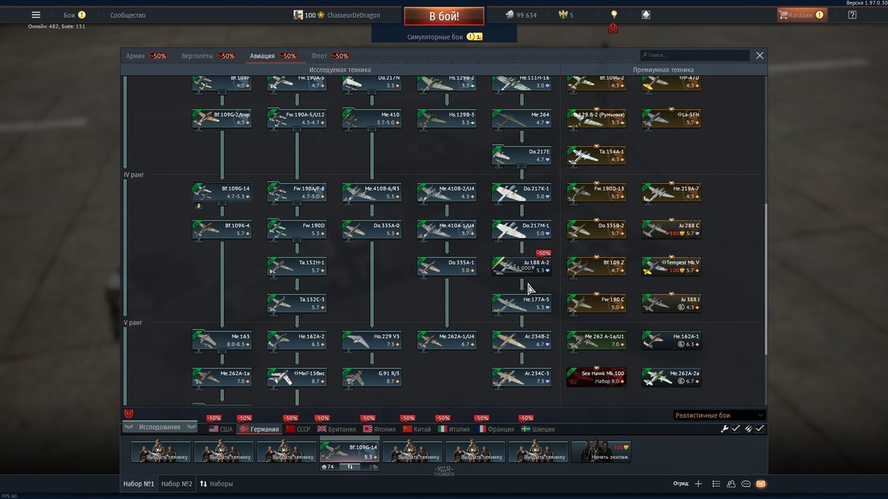The height and width of the screenshot is (499, 888).
Task: Select the Tempest Mk.V premium aircraft
Action: pos(672,266)
